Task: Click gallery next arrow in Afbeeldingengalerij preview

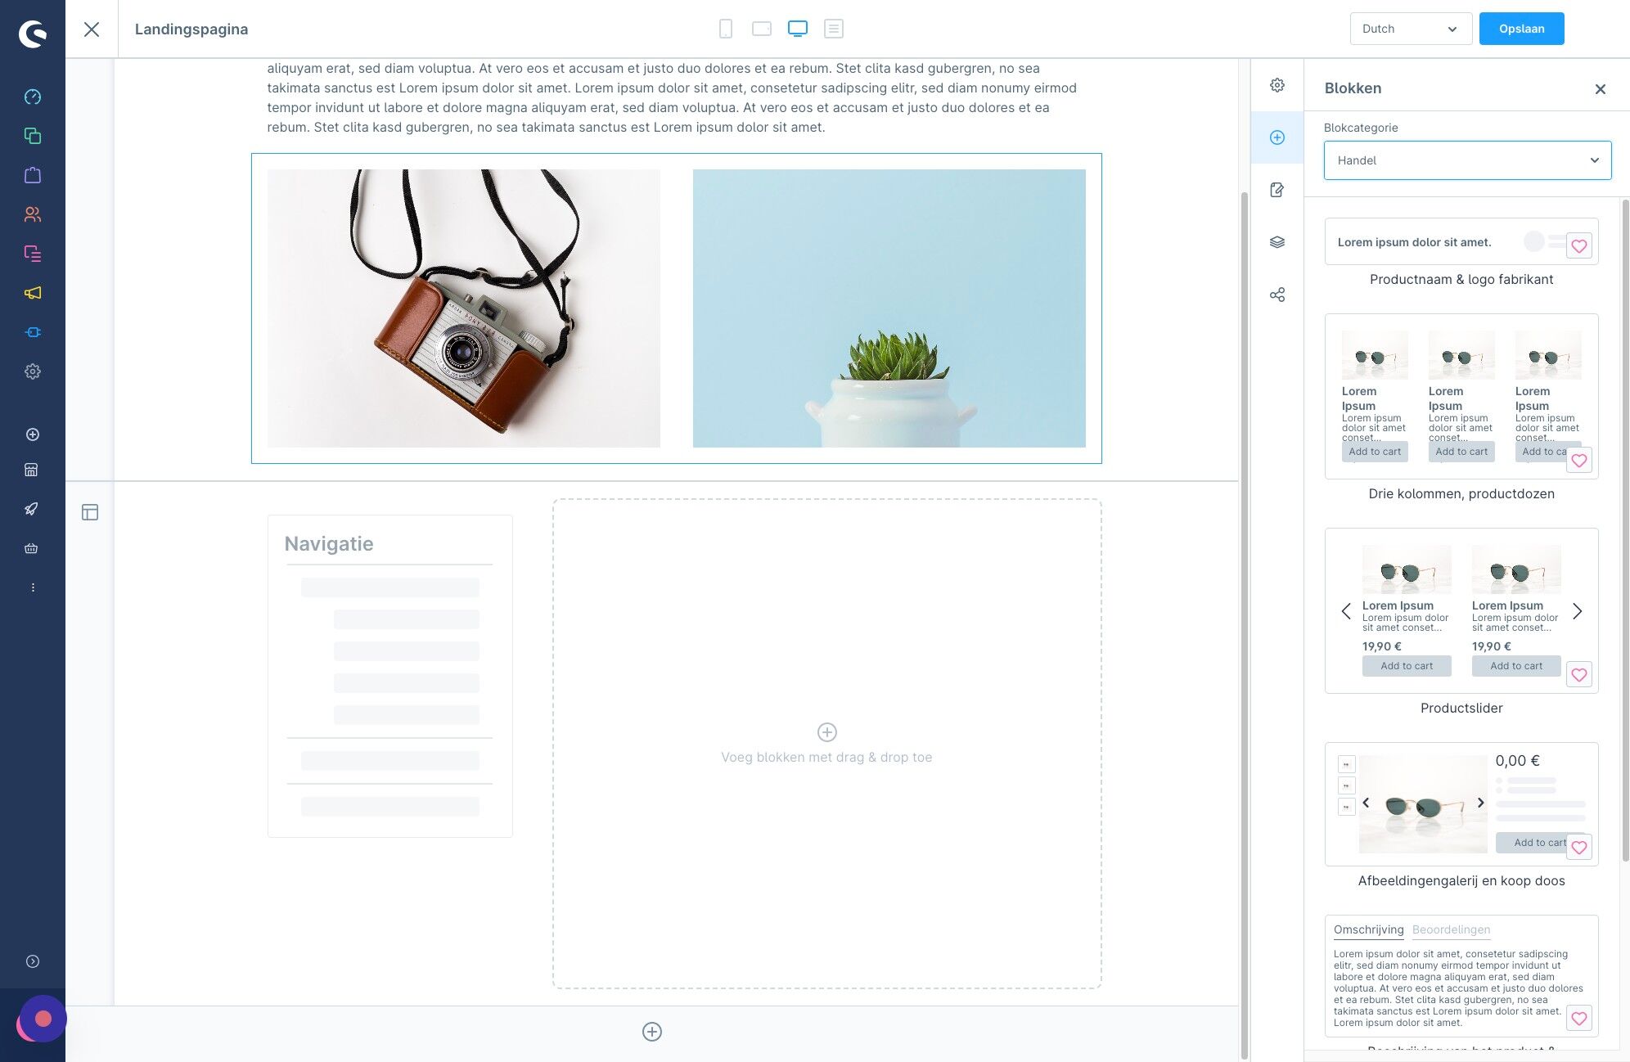Action: pyautogui.click(x=1480, y=803)
